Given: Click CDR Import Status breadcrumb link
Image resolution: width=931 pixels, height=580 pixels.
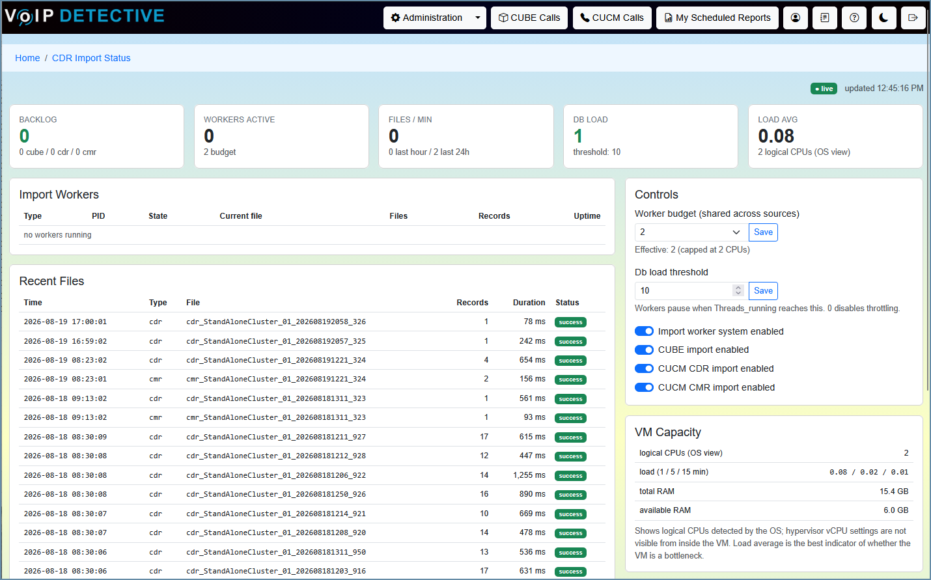Looking at the screenshot, I should coord(91,58).
